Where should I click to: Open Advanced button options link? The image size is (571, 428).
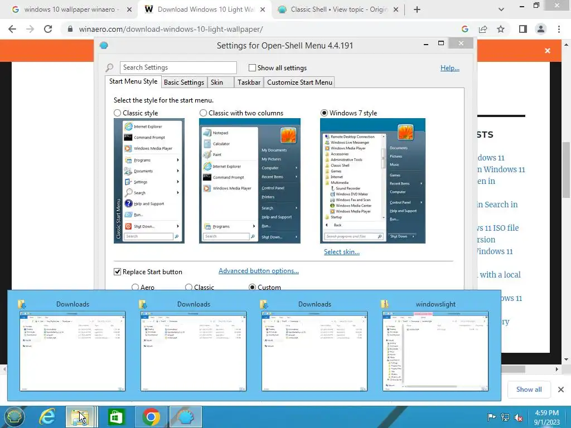259,271
